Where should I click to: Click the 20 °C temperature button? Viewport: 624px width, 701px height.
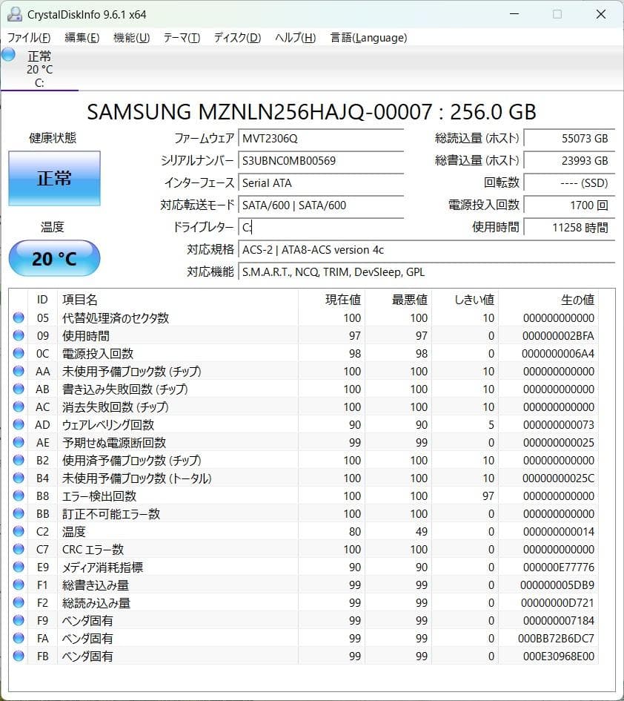(55, 258)
